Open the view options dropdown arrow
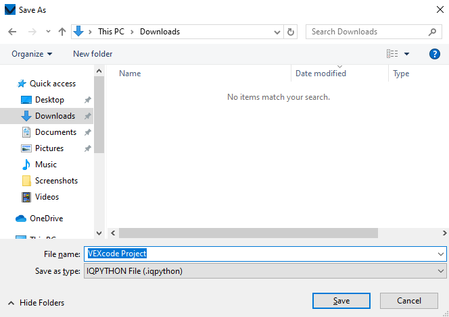Image resolution: width=449 pixels, height=317 pixels. [x=406, y=54]
